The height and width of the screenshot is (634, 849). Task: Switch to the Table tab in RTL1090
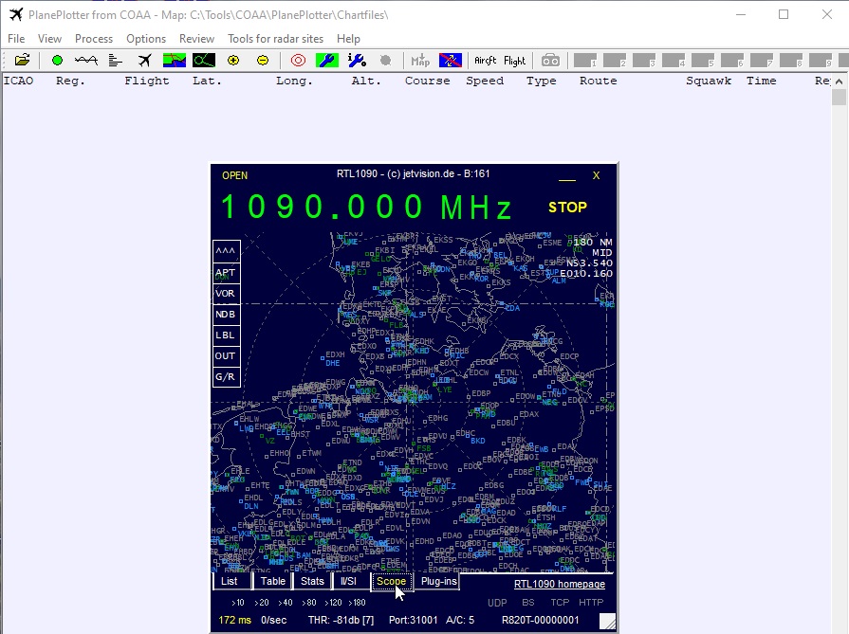(272, 582)
